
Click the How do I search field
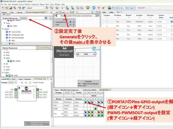(x=151, y=8)
